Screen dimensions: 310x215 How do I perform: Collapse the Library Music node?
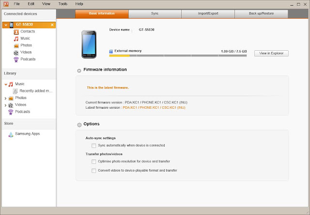(x=6, y=85)
